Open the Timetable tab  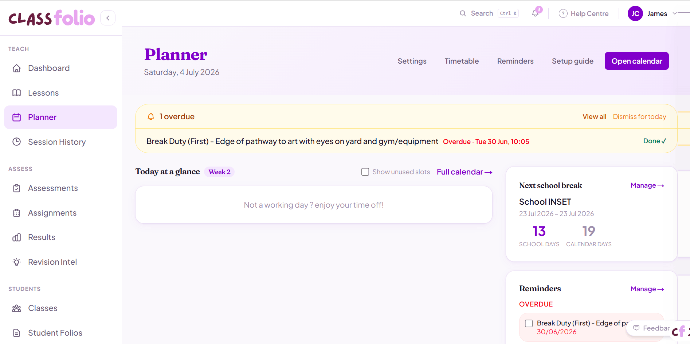tap(462, 61)
